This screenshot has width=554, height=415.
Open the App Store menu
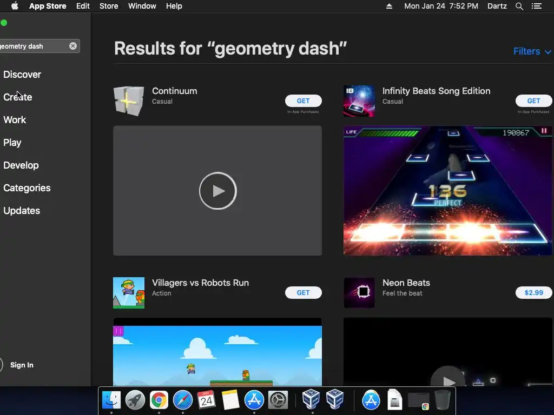(x=48, y=6)
